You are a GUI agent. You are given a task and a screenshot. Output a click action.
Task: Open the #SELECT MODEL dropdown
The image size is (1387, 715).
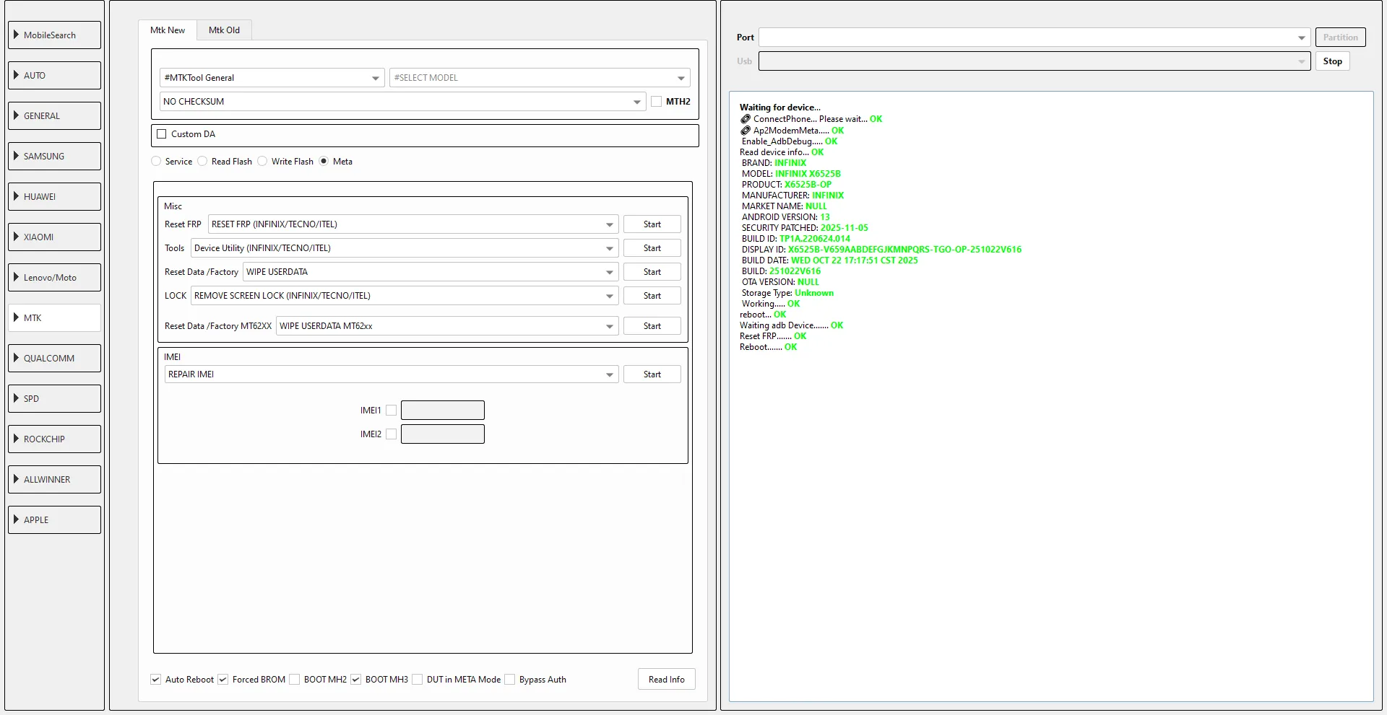(x=539, y=78)
